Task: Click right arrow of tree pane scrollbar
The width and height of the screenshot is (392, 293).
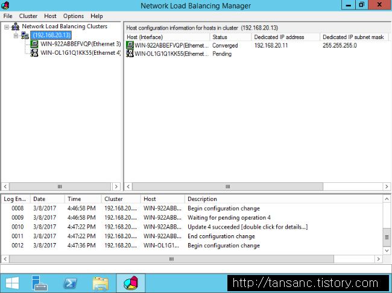Action: 116,187
